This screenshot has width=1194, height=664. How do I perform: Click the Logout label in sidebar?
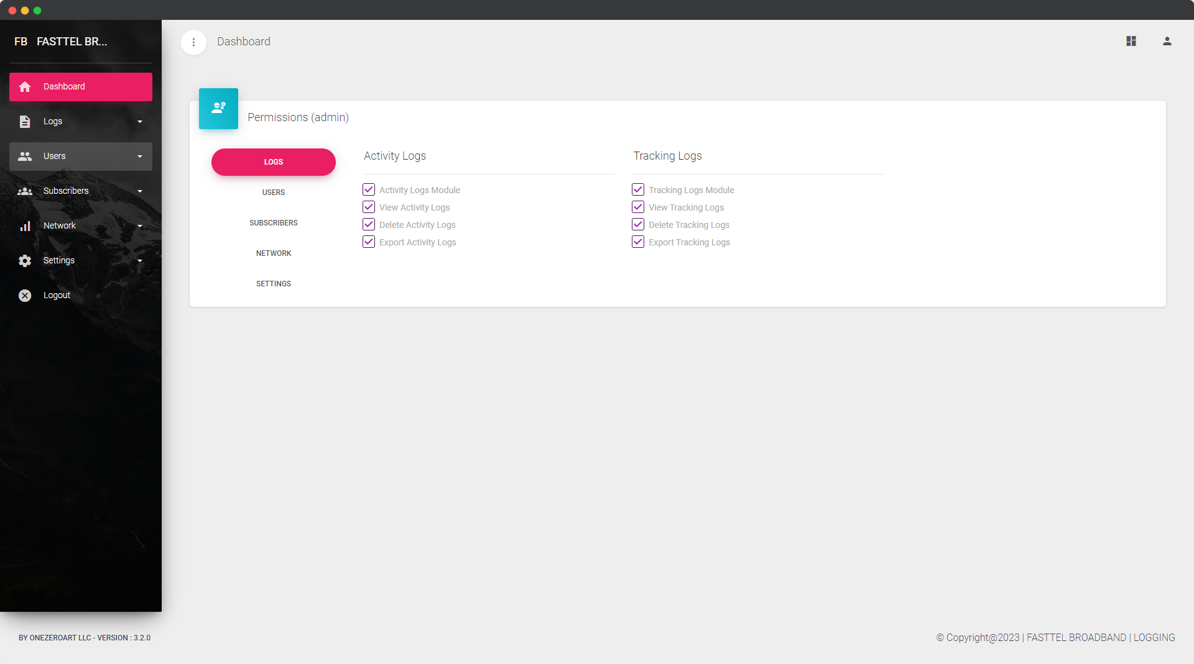click(57, 296)
